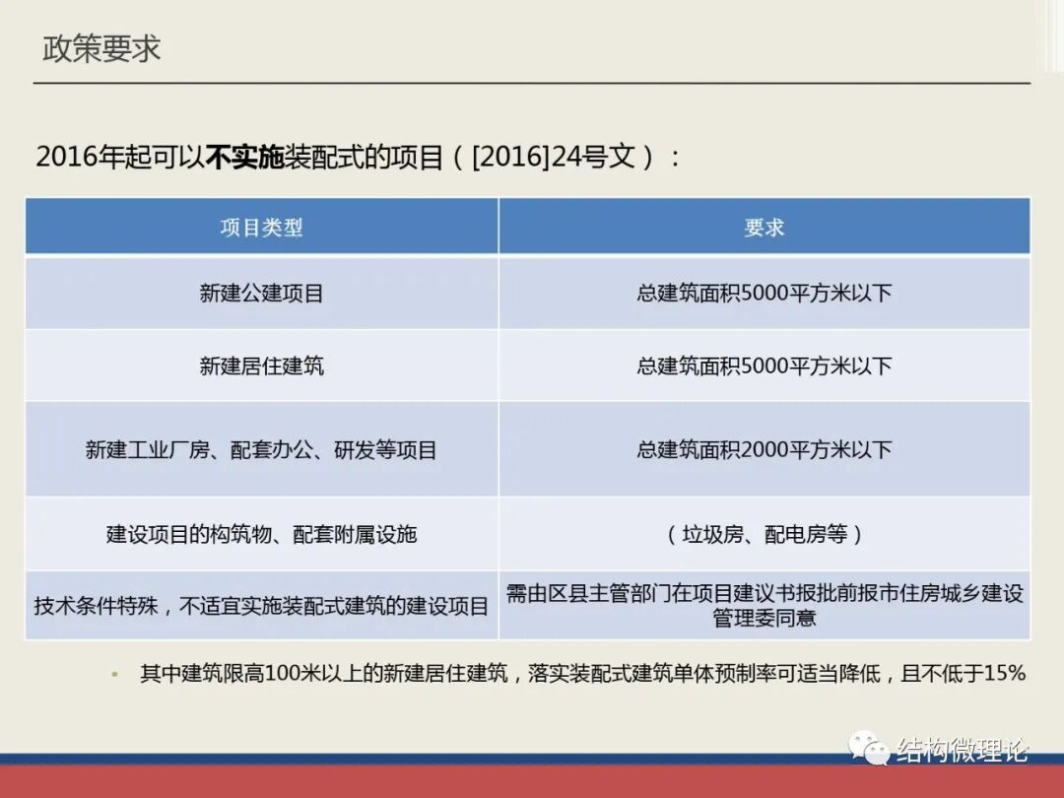Click the [2016]24号文 reference in the heading
1064x798 pixels.
(x=552, y=155)
